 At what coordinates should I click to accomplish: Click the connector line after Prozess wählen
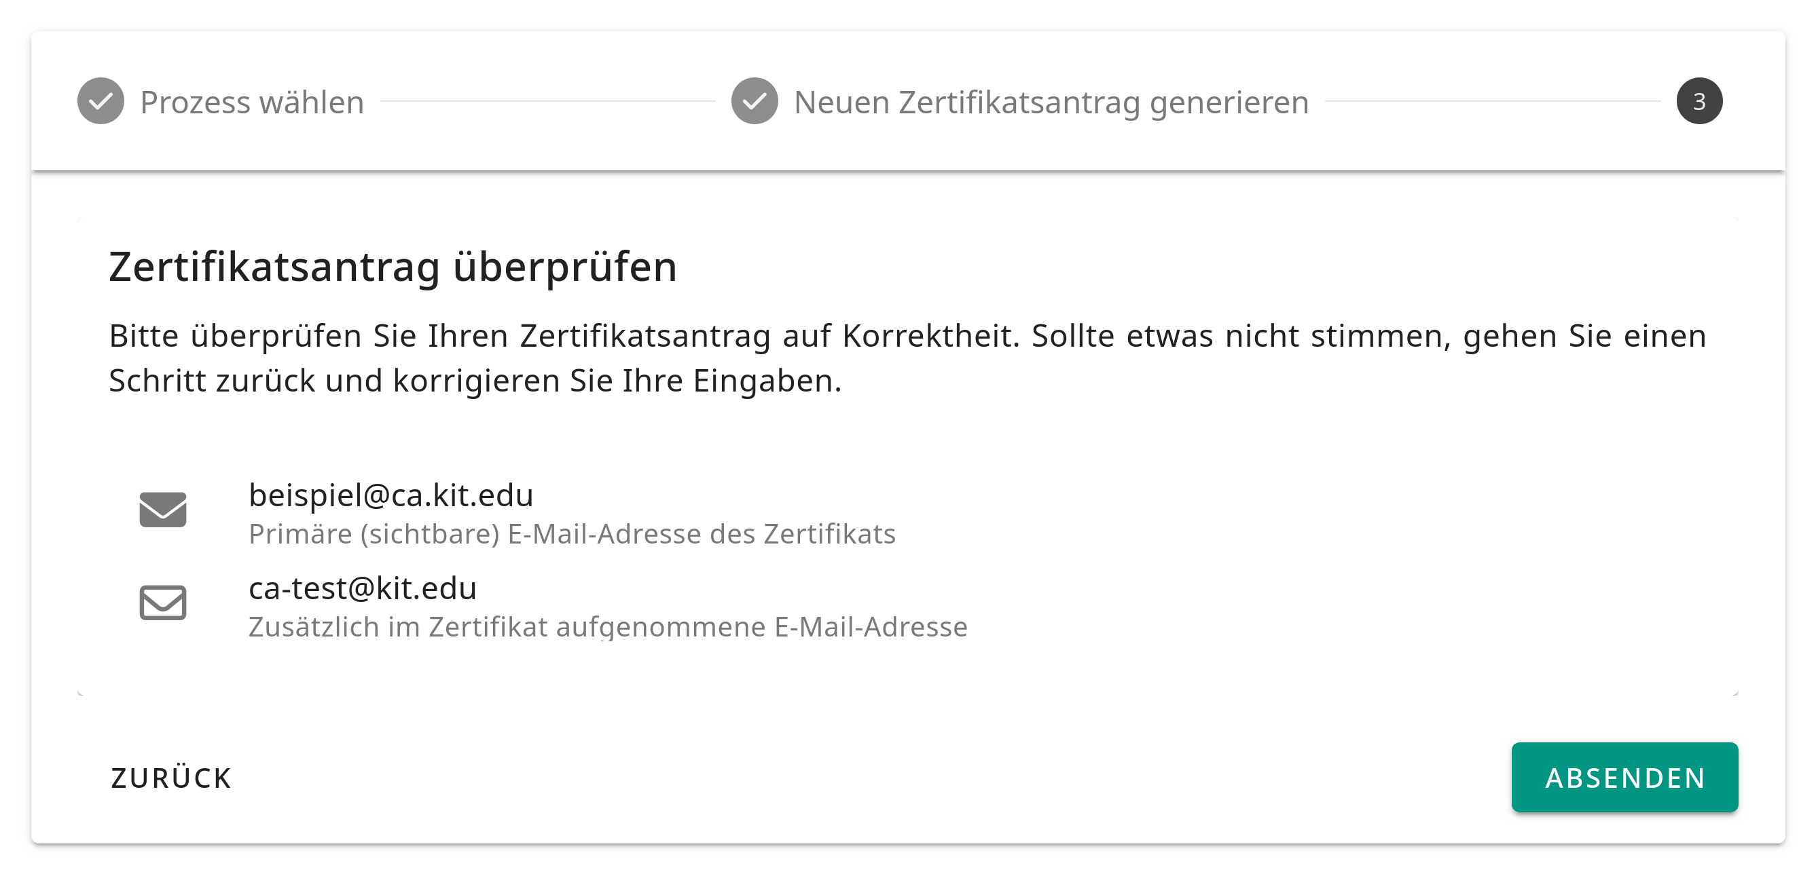tap(548, 101)
